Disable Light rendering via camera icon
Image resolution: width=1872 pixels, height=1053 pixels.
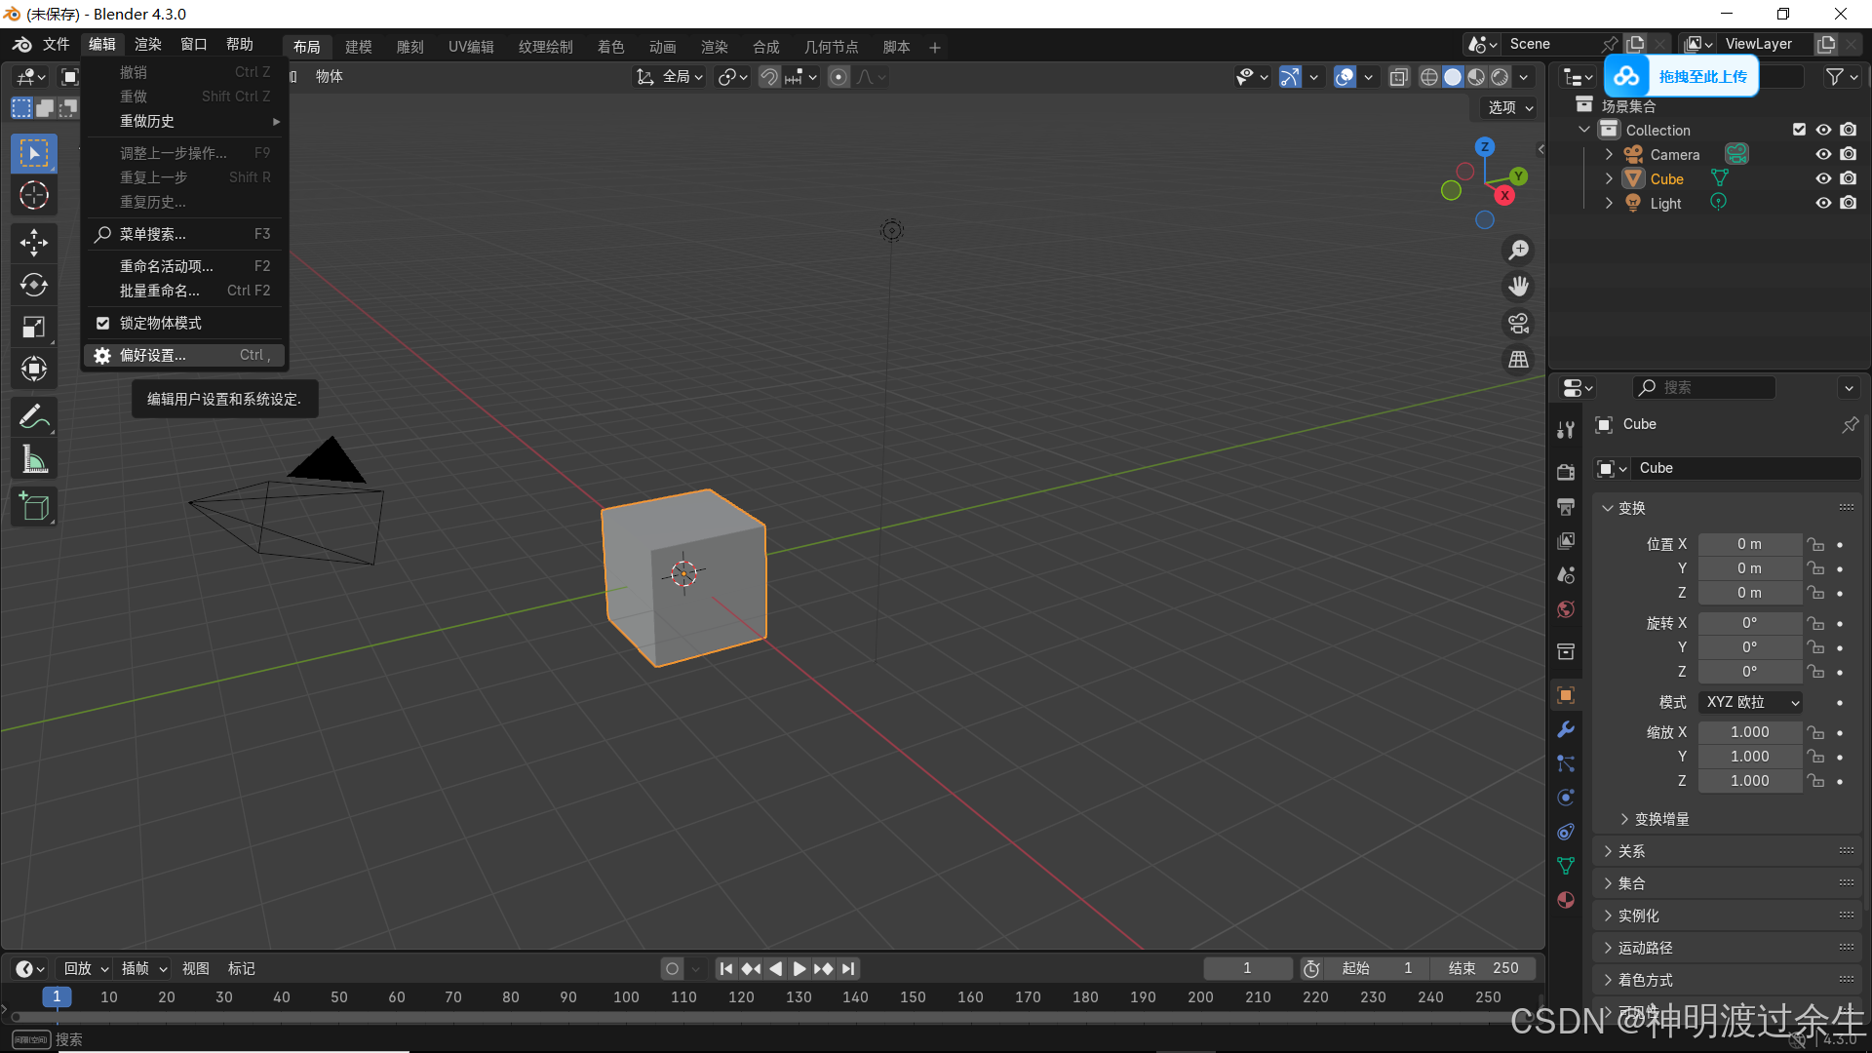coord(1848,203)
